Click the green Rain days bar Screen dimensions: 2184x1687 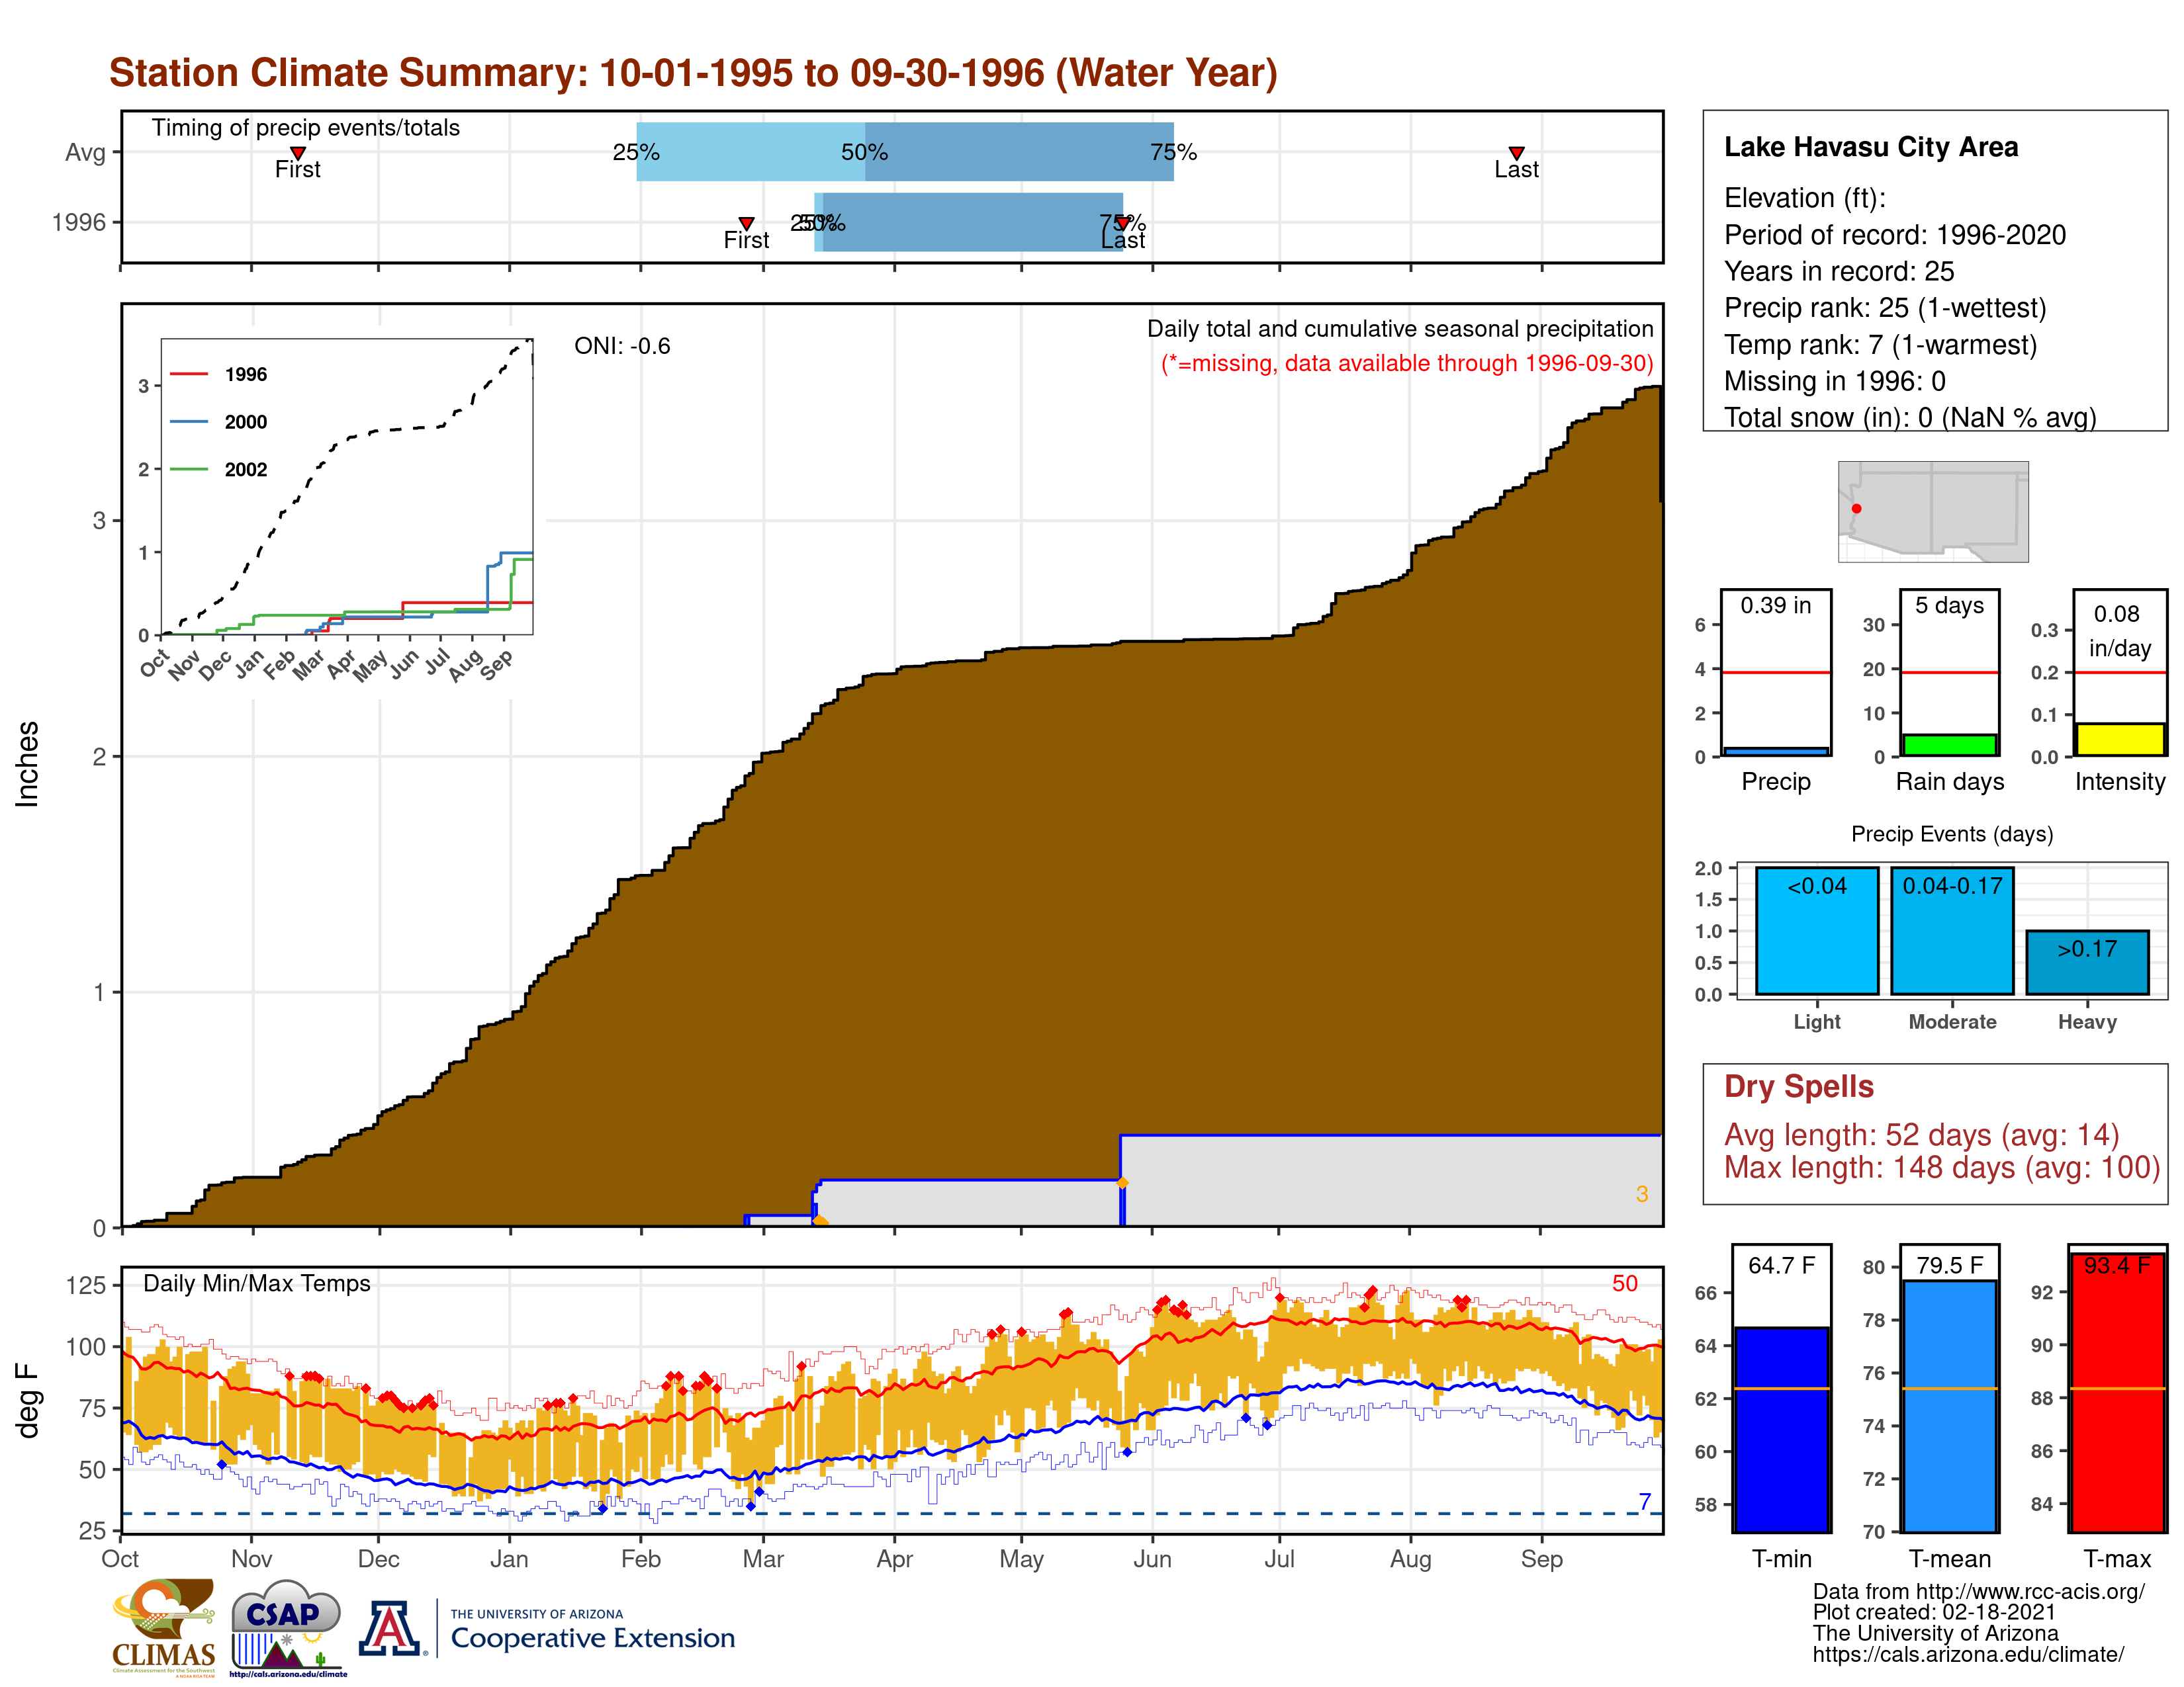coord(1950,744)
